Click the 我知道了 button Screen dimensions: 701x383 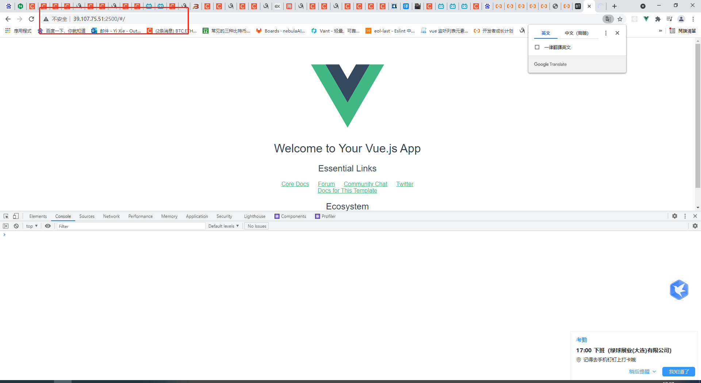tap(679, 372)
